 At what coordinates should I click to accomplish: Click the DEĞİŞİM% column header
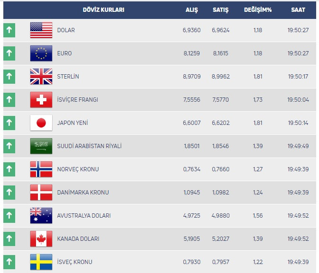click(x=257, y=9)
